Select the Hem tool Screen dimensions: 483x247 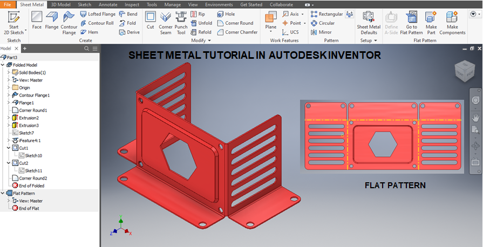point(89,32)
